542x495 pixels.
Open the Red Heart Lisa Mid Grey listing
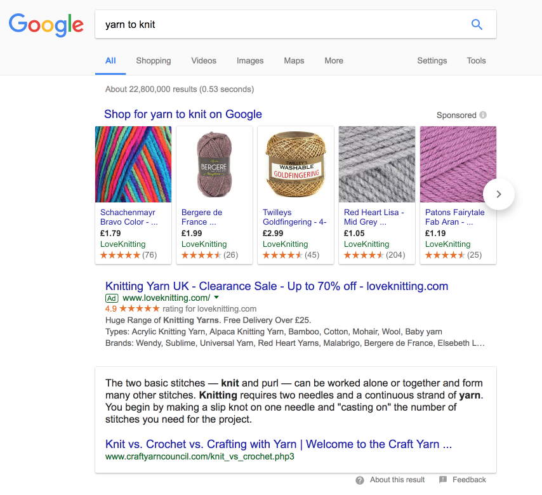click(x=374, y=217)
